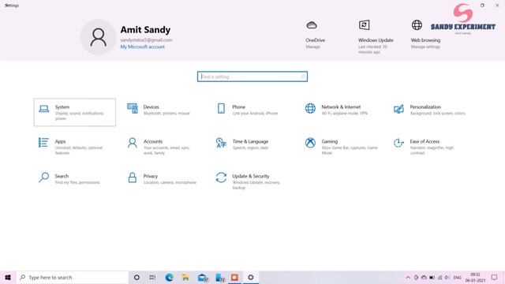This screenshot has height=284, width=505.
Task: Open the Personalization paintbrush icon
Action: click(398, 109)
